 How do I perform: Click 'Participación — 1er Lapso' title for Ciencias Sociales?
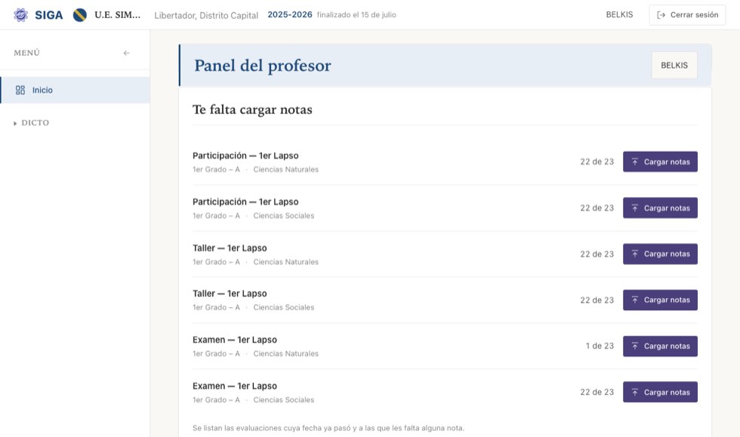tap(245, 202)
